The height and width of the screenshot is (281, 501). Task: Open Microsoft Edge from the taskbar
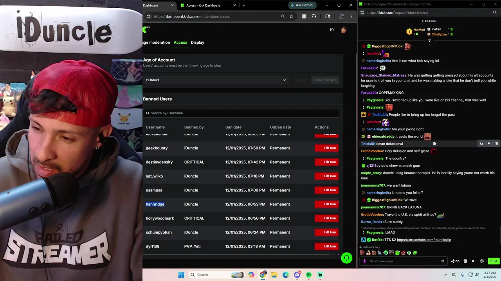point(286,275)
